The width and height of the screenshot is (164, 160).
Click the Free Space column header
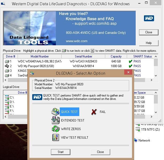coord(140,93)
